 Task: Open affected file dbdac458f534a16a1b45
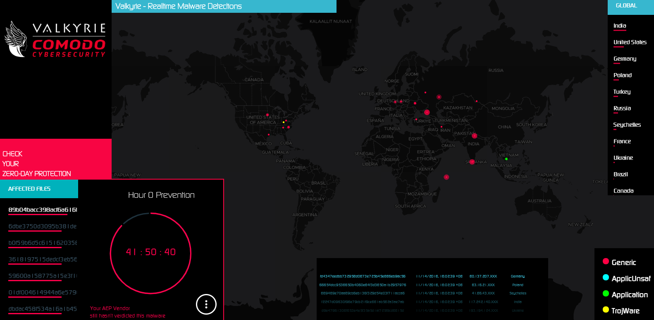(43, 309)
